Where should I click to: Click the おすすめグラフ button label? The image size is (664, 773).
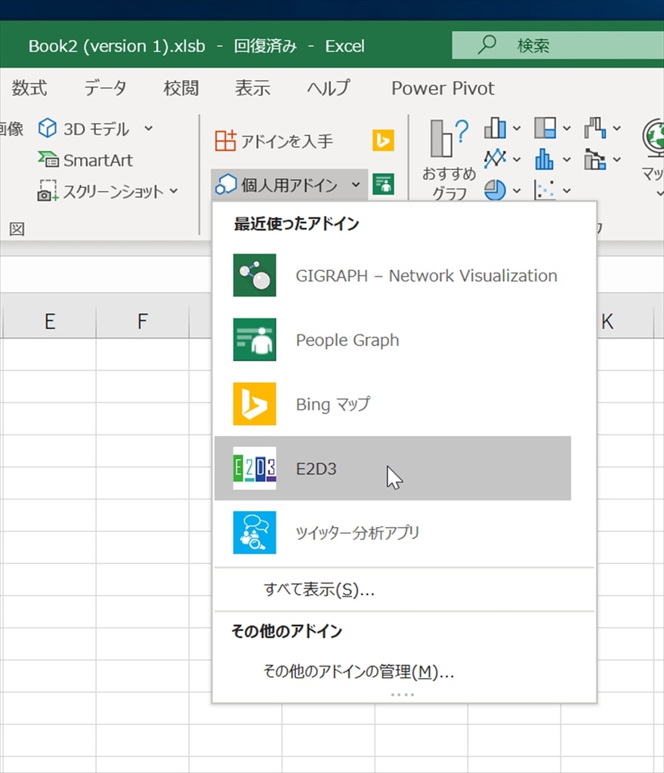pyautogui.click(x=449, y=183)
